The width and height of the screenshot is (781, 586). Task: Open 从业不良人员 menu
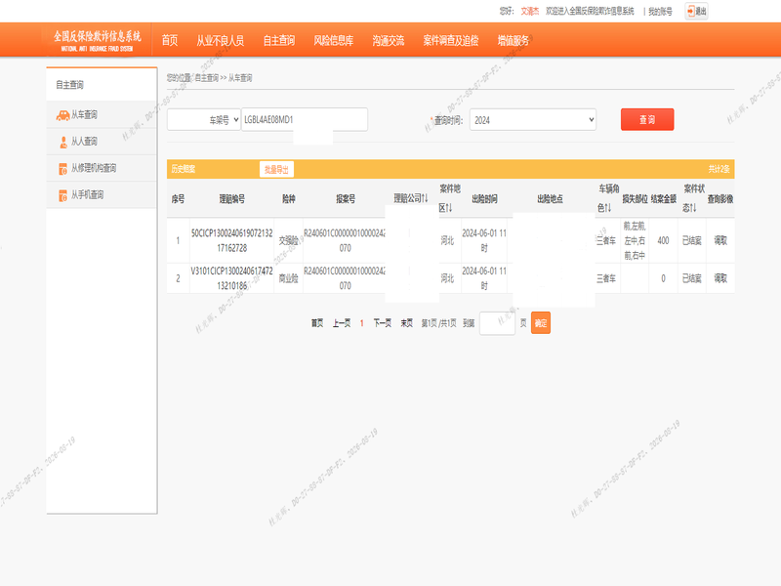point(221,40)
